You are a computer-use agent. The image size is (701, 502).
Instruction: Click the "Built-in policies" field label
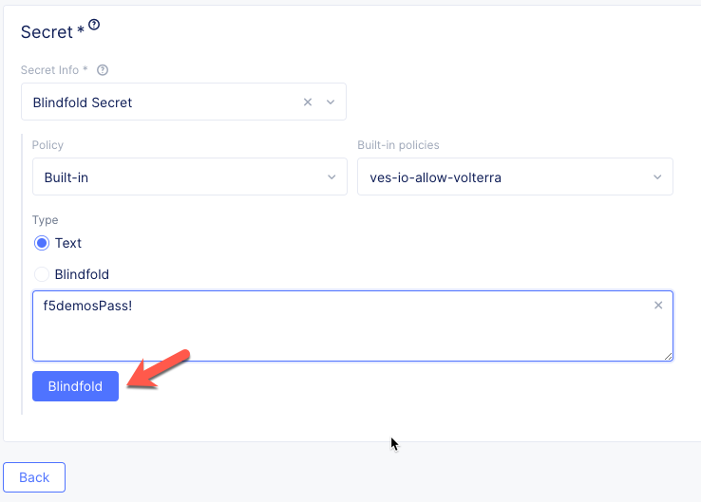click(398, 145)
